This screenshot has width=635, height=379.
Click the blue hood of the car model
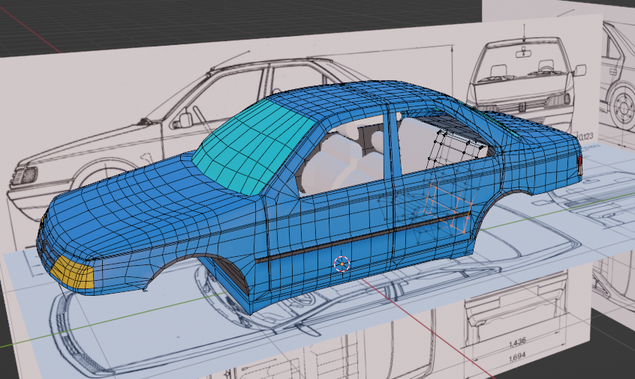point(154,202)
